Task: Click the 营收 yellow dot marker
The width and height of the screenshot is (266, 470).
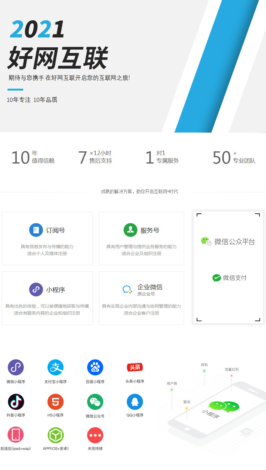Action: click(x=187, y=408)
